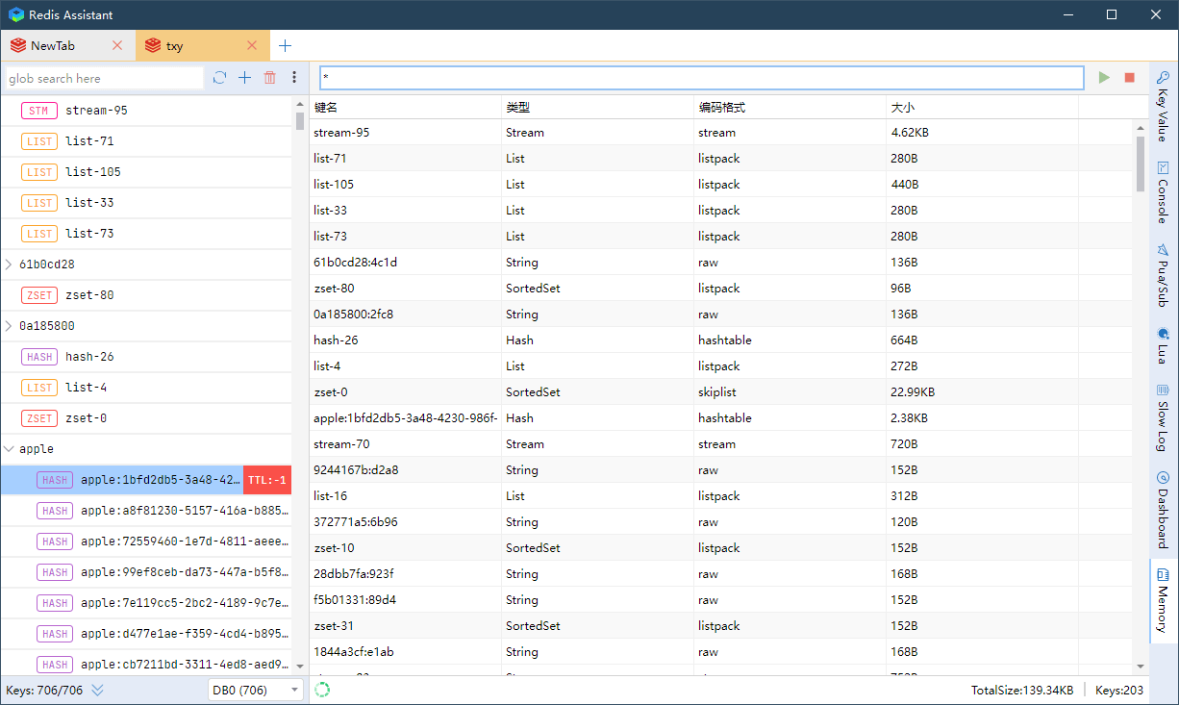Expand the 0a185800 key folder

(9, 326)
